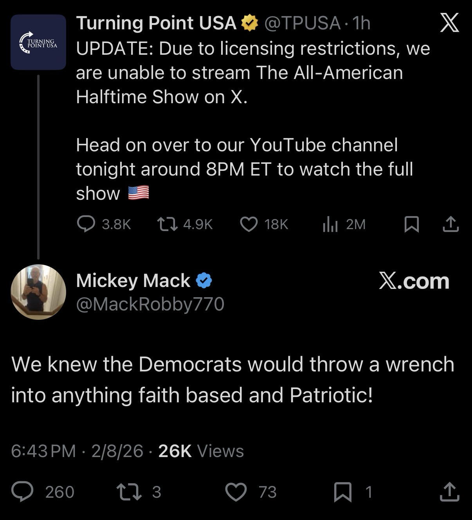Share Mickey Mack's post

(449, 492)
